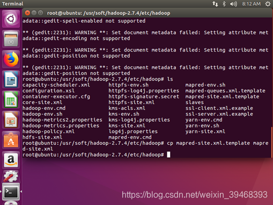Click the text 'gedit-encoding not supported'
Image resolution: width=273 pixels, height=205 pixels.
click(87, 38)
